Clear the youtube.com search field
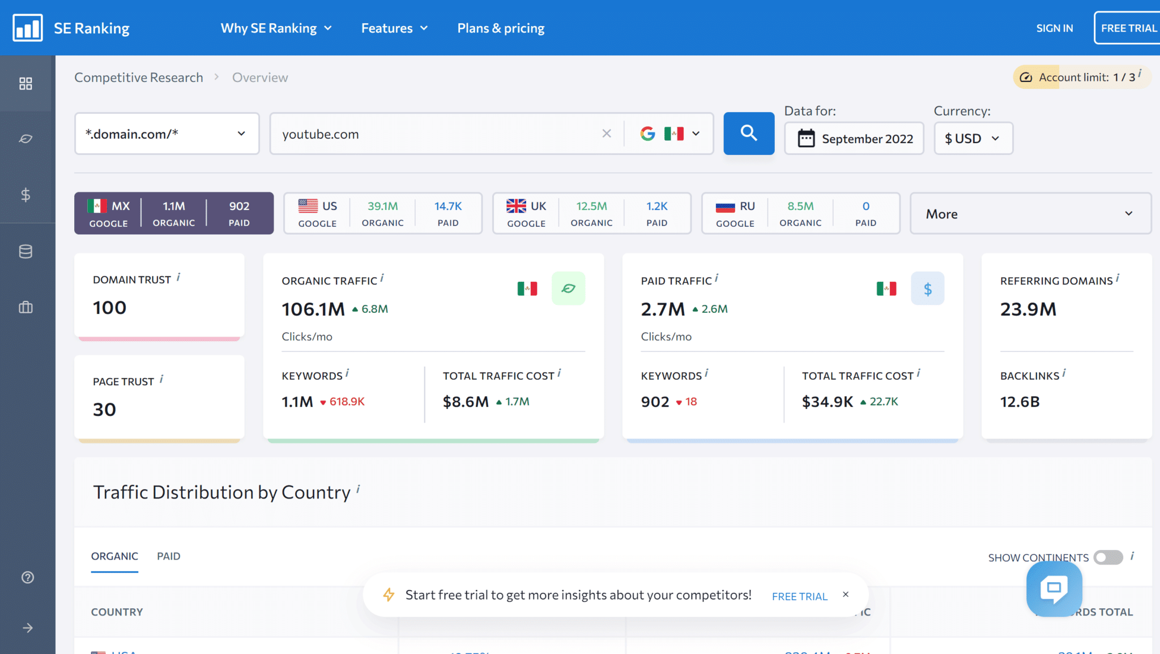This screenshot has height=654, width=1160. (x=607, y=134)
